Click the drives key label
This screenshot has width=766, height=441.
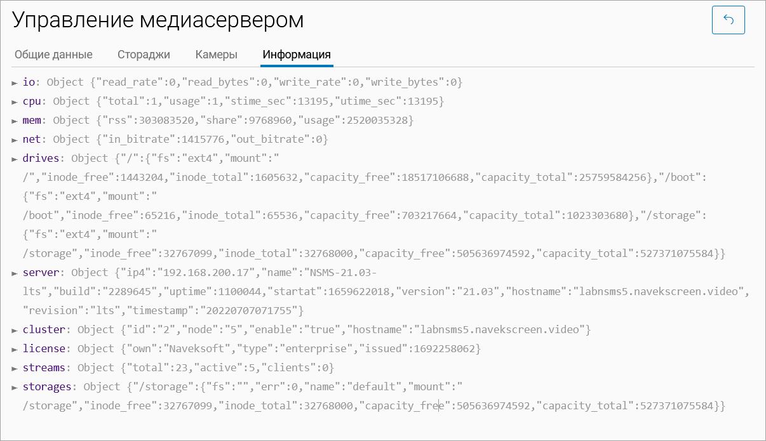[40, 159]
